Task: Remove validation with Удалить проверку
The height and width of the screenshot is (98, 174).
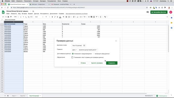Action: 97,63
